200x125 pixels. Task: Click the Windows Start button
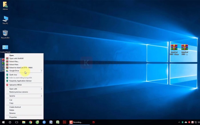[x=3, y=122]
